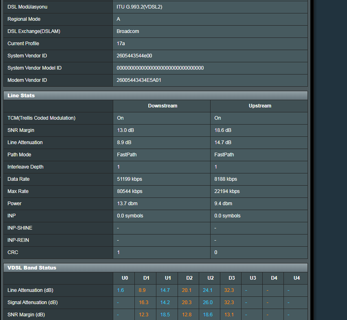Image resolution: width=347 pixels, height=320 pixels.
Task: Select downstream Line Attenuation 8.9 dB
Action: click(x=124, y=142)
